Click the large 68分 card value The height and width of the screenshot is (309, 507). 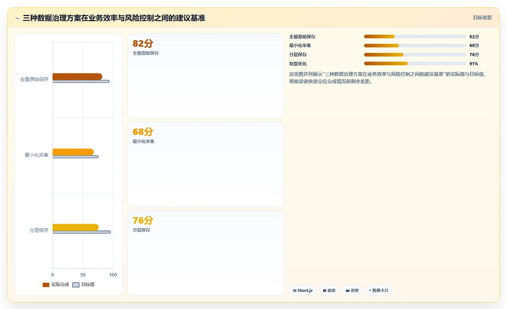pos(143,132)
